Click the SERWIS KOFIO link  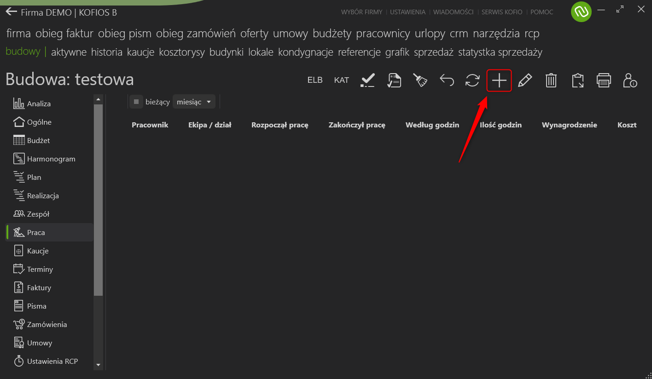[x=502, y=12]
